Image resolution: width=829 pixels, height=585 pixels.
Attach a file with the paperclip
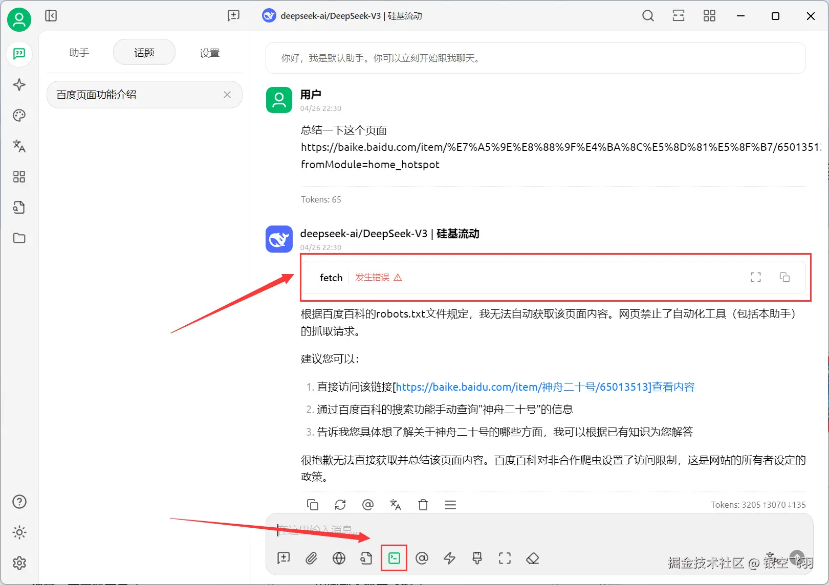311,558
